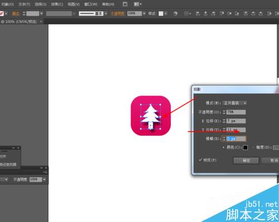
Task: Click the 不透明度 opacity field in shadow dialog
Action: (x=236, y=112)
